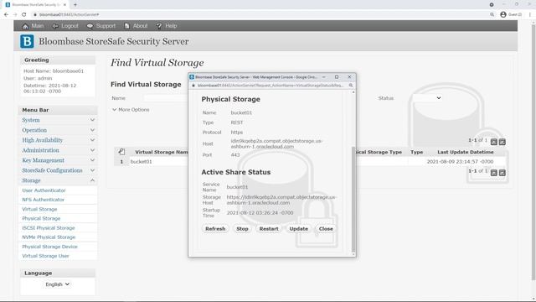This screenshot has width=536, height=302.
Task: Open the Status dropdown
Action: point(427,98)
